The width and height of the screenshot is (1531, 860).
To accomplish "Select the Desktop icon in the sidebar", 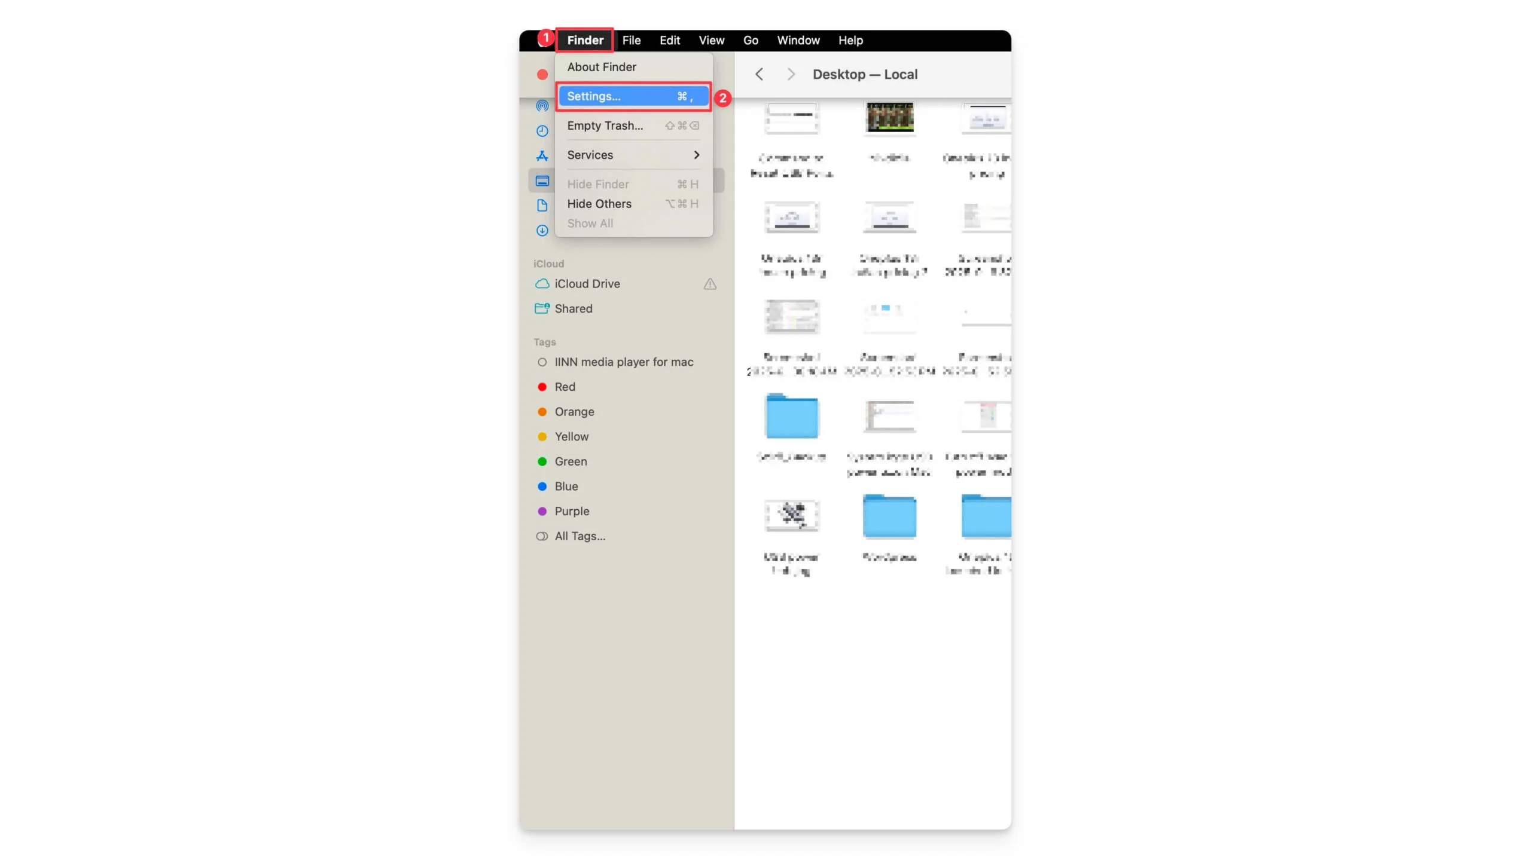I will click(x=542, y=181).
